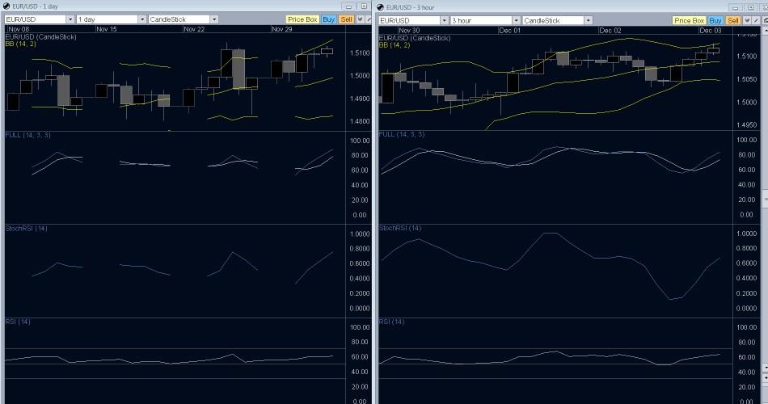
Task: Maximize the EUR/USD - 1 day chart window
Action: pyautogui.click(x=364, y=6)
